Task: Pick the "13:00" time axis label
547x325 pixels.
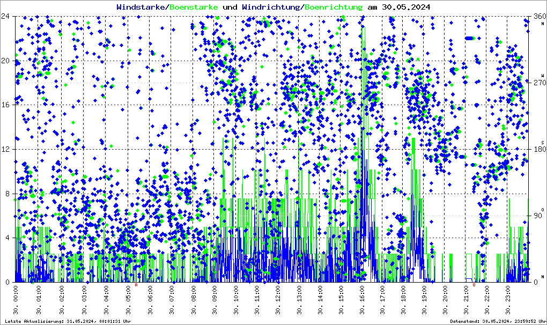Action: point(299,300)
